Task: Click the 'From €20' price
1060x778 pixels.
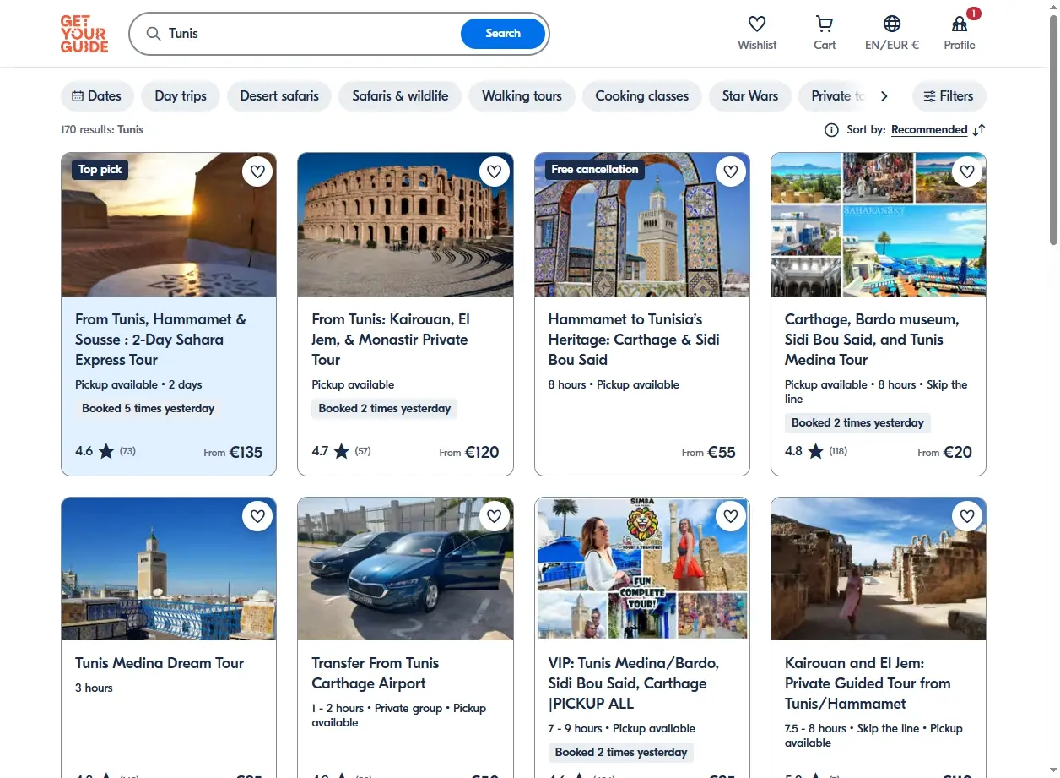Action: point(945,452)
